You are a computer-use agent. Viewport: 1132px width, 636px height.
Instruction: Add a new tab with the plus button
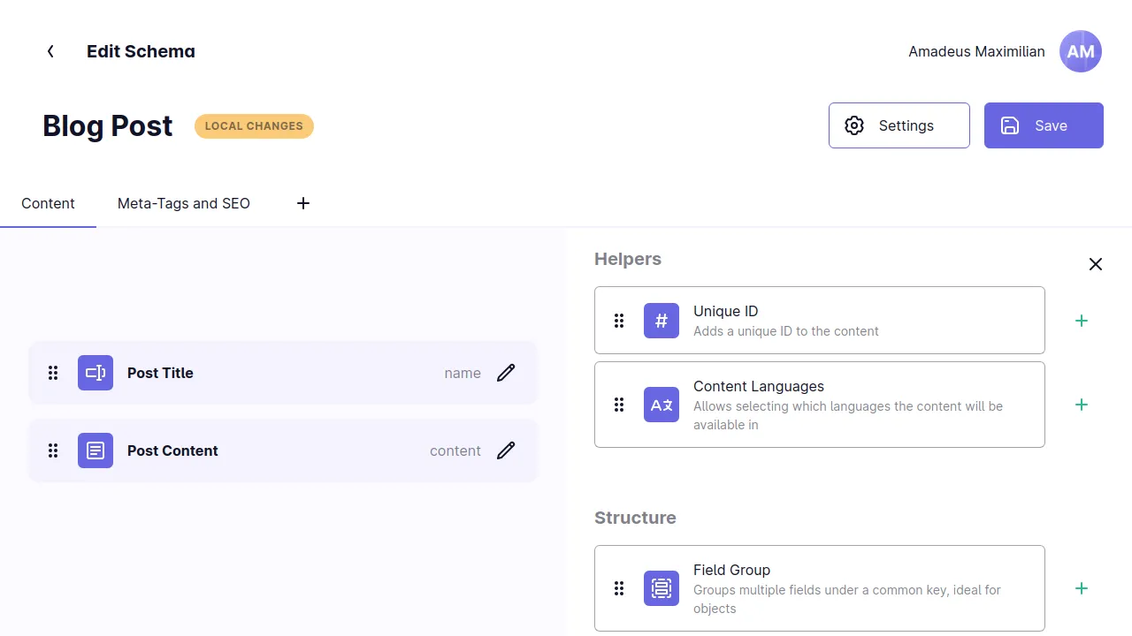pos(302,203)
